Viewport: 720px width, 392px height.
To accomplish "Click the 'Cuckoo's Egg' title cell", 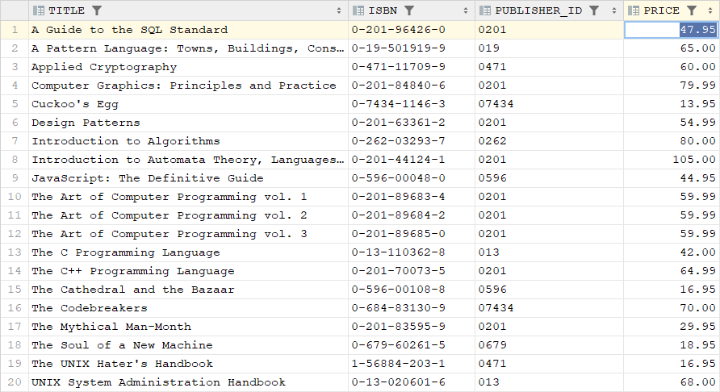I will [x=188, y=104].
